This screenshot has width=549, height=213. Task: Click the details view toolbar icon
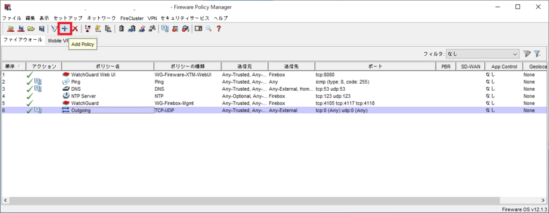click(198, 29)
